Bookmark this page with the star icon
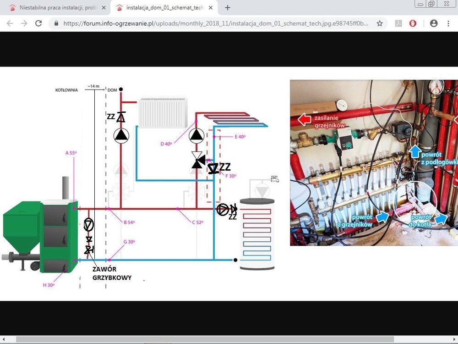Image resolution: width=458 pixels, height=344 pixels. 380,23
